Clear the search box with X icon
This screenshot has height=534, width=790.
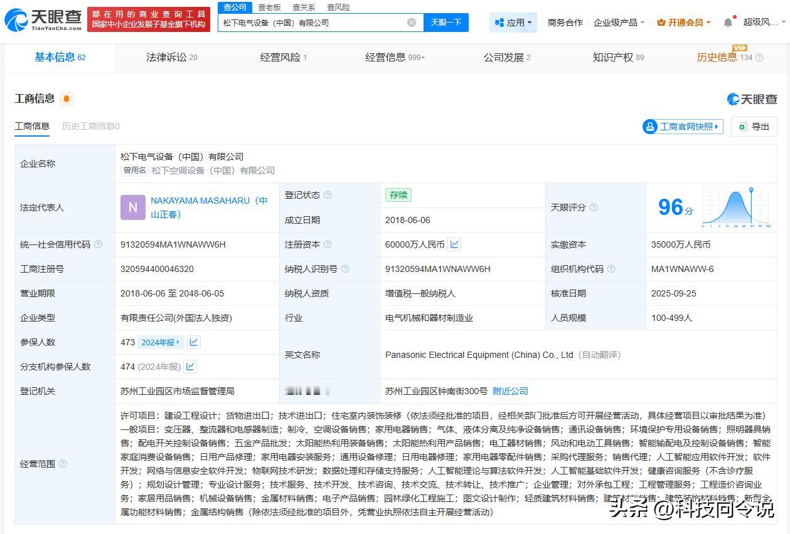tap(412, 23)
